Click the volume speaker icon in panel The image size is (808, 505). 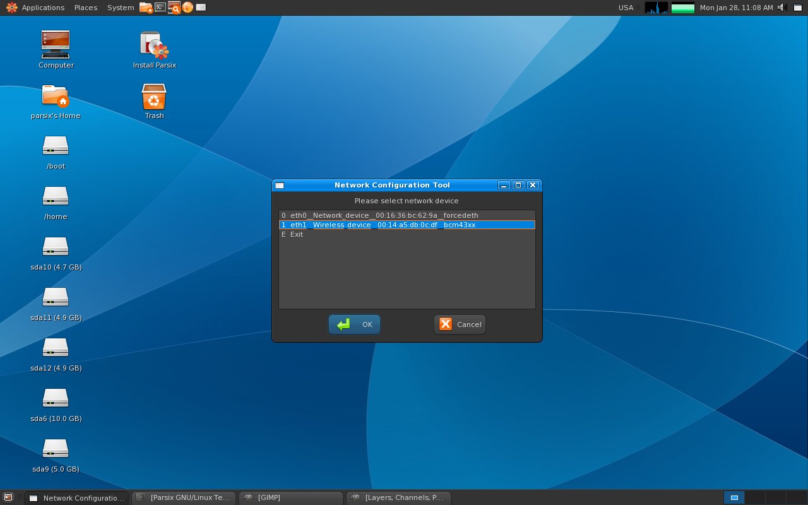pyautogui.click(x=781, y=8)
